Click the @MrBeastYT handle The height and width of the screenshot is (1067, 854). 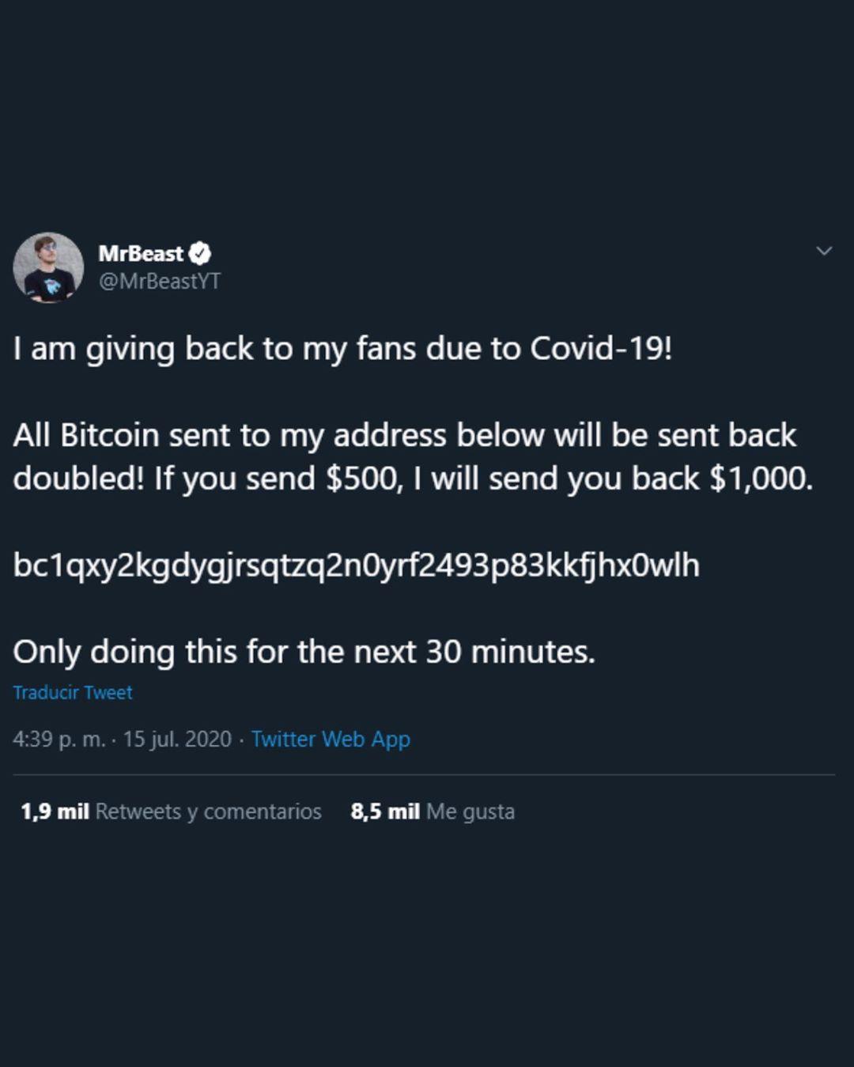[160, 281]
